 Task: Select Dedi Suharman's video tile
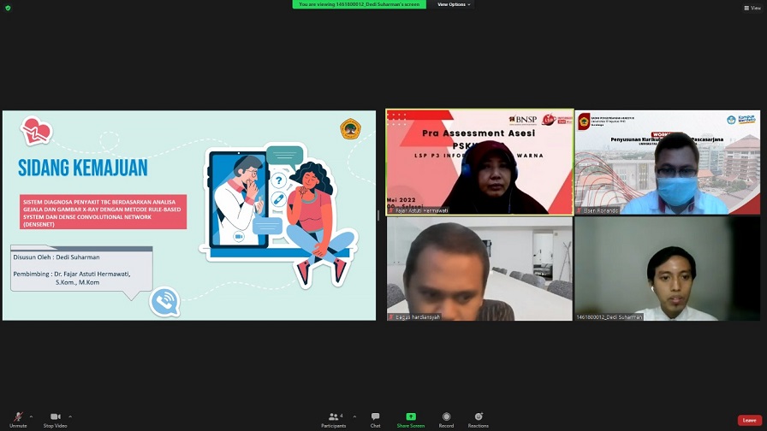click(667, 269)
